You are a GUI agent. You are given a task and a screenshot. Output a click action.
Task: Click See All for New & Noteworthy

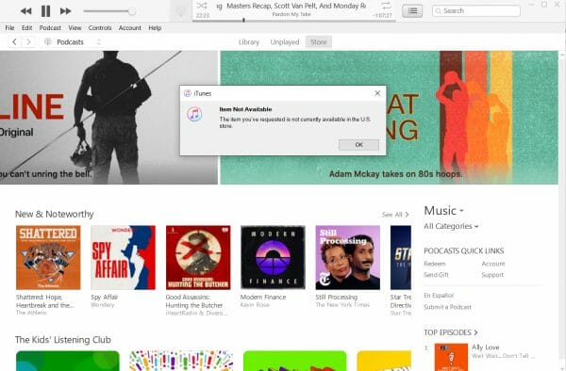point(395,215)
